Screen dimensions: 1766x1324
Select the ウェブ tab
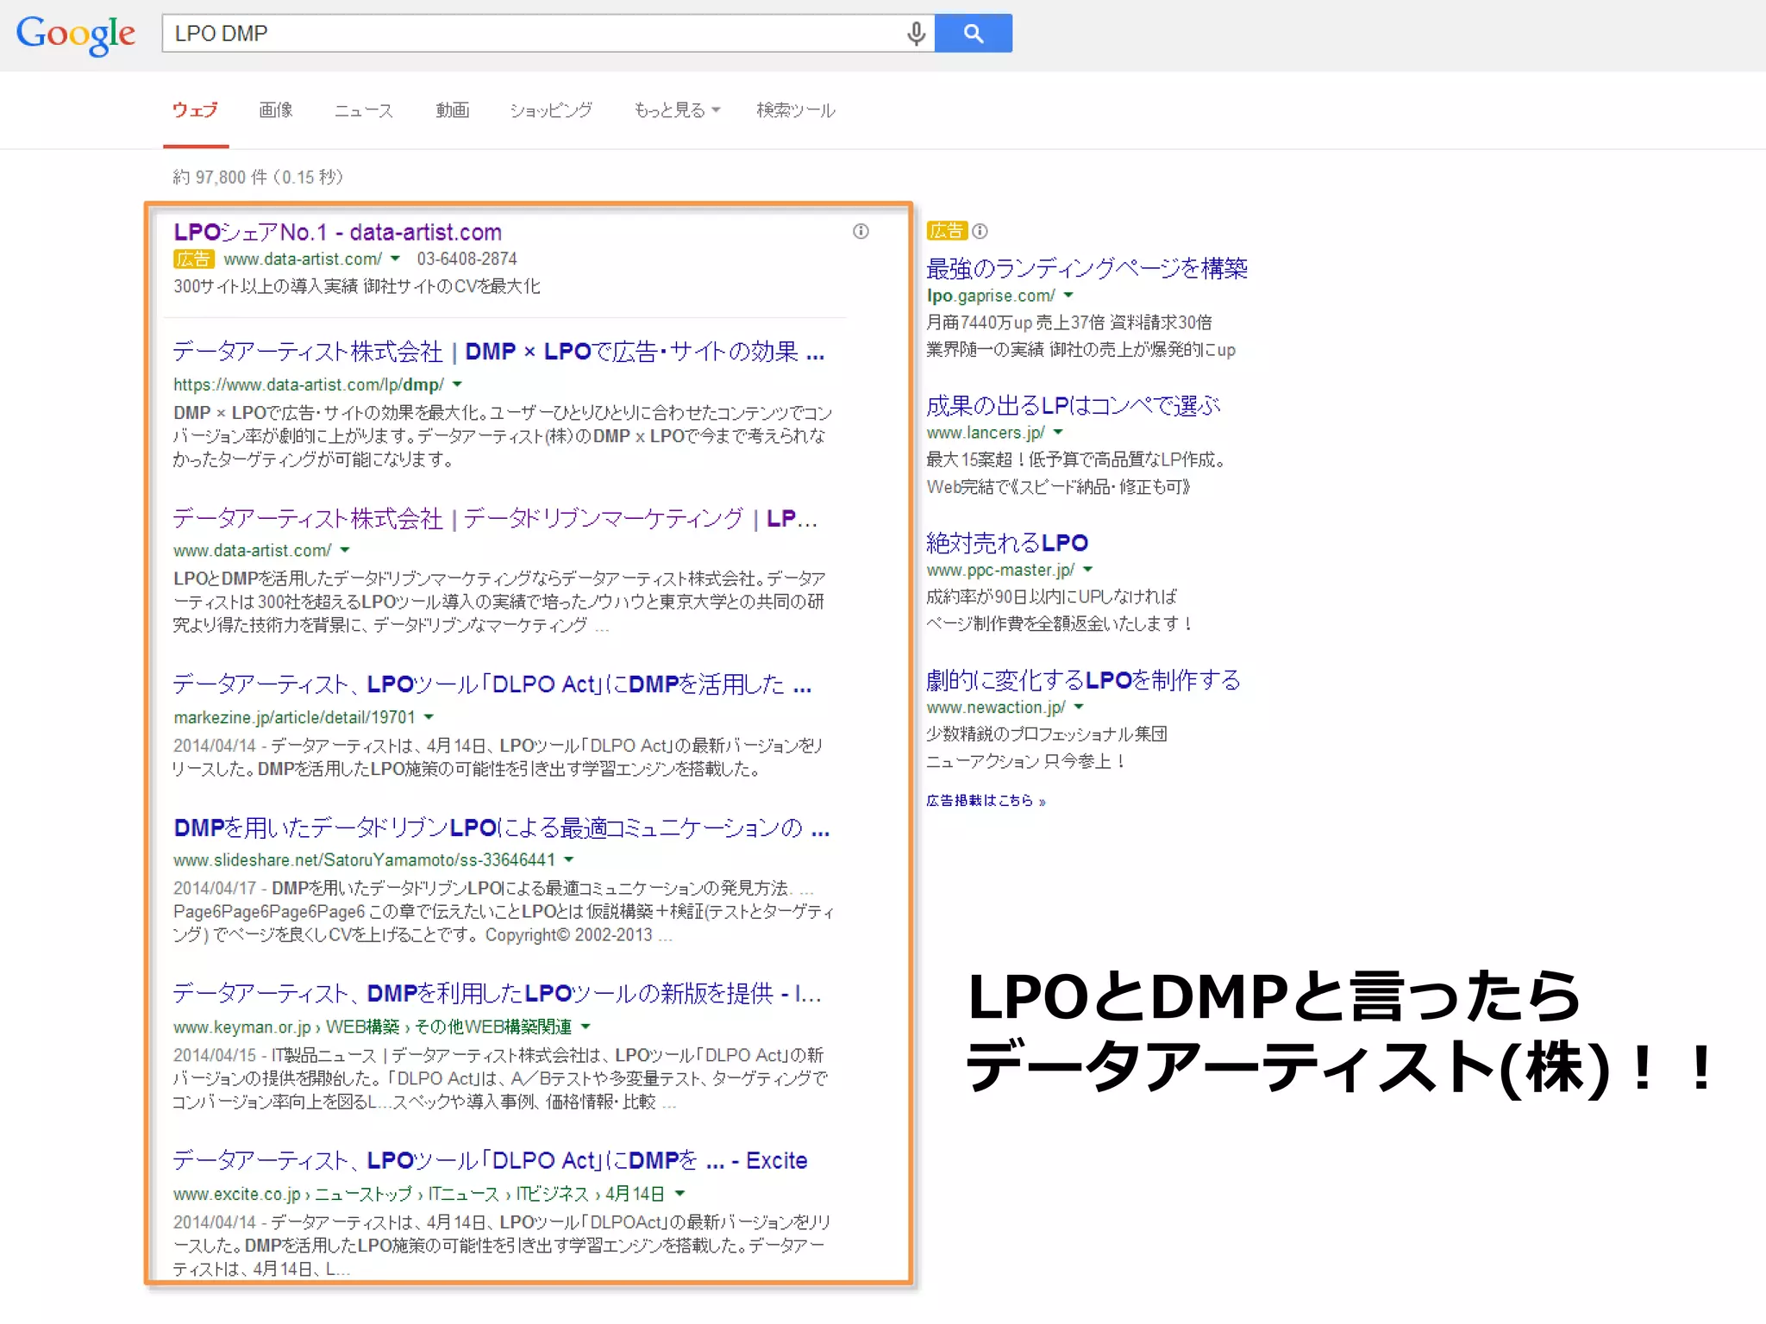click(x=195, y=110)
